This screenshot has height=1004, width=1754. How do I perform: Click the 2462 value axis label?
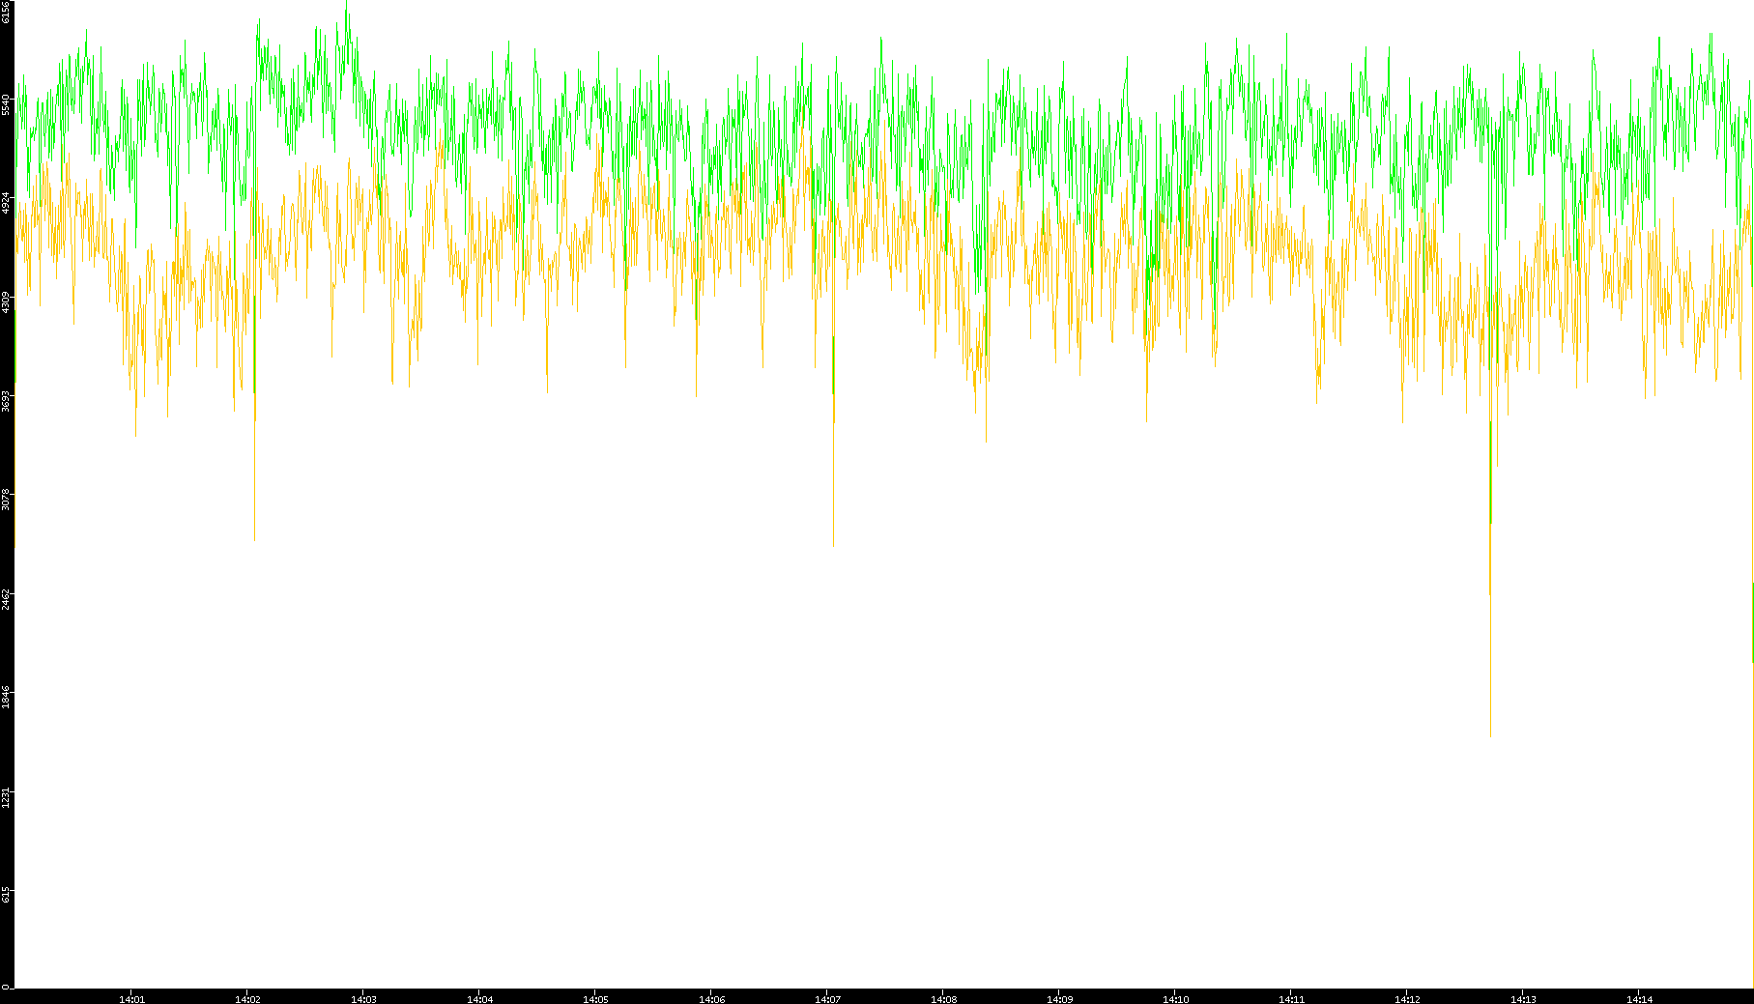point(6,599)
